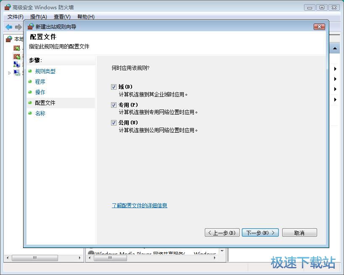The height and width of the screenshot is (275, 344).
Task: Open the second actions pane submenu arrow
Action: pos(335,79)
